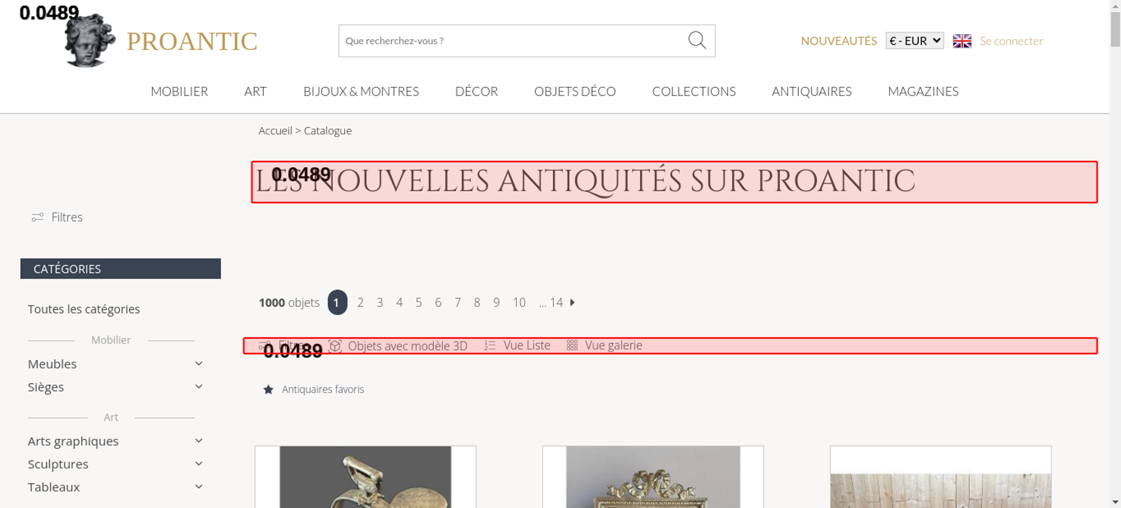Open the MOBILIER menu
Image resolution: width=1121 pixels, height=508 pixels.
point(179,91)
